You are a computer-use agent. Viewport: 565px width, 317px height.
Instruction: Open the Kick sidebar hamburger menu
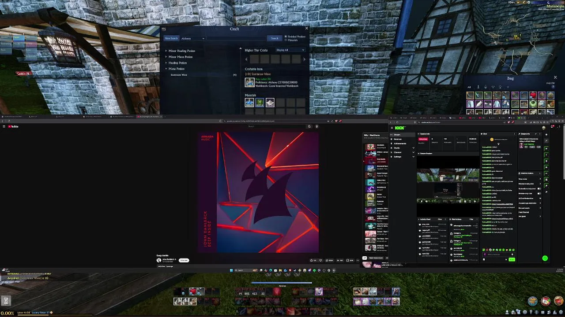tap(392, 128)
